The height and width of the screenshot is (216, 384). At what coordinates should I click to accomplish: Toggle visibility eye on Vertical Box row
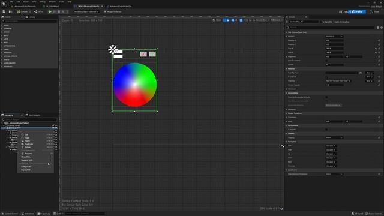pyautogui.click(x=56, y=128)
